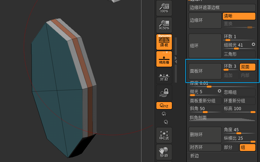Click the 对齐环 button

tap(205, 148)
